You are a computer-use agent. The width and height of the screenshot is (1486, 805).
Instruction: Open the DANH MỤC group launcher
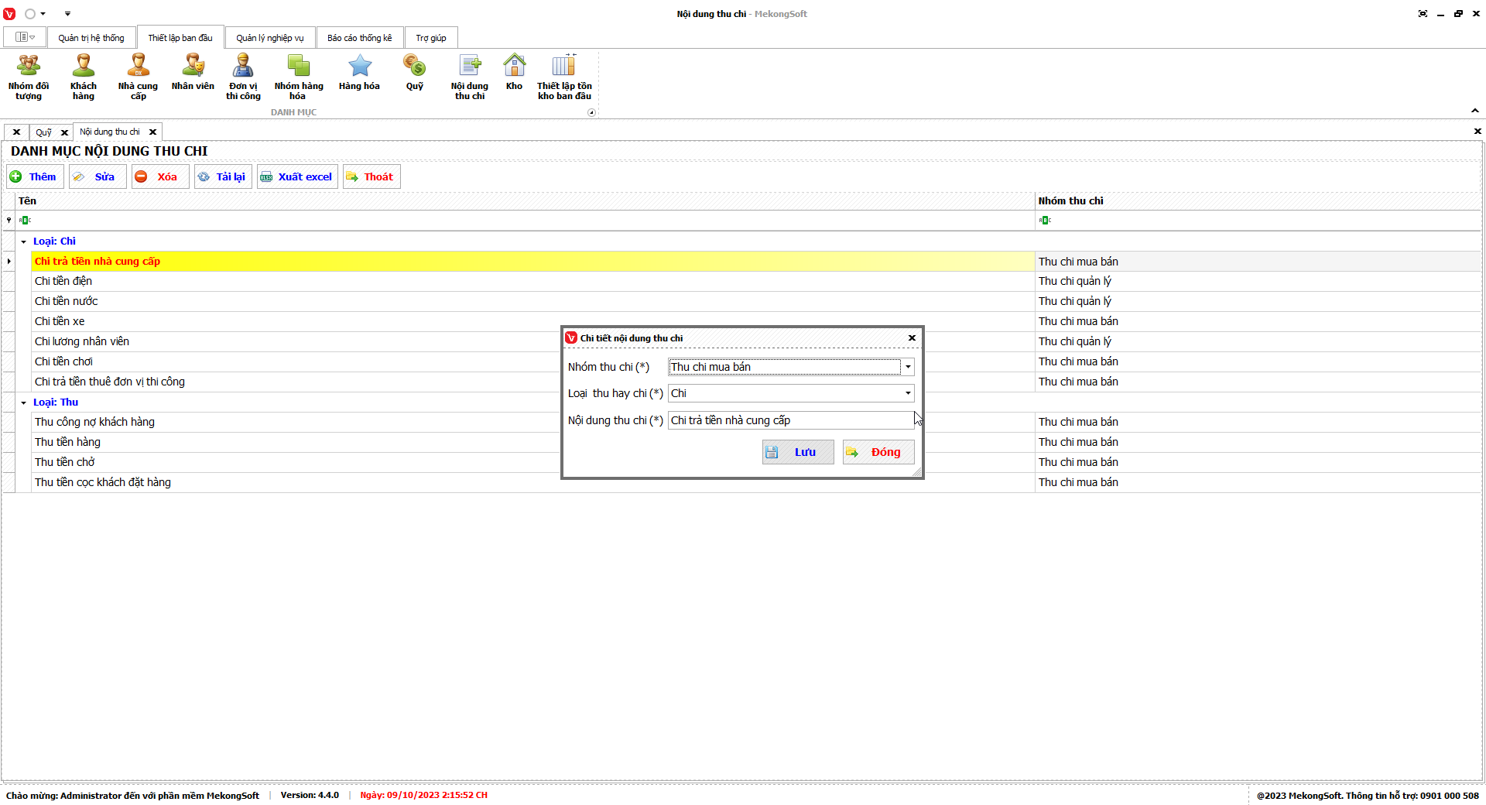(x=592, y=112)
